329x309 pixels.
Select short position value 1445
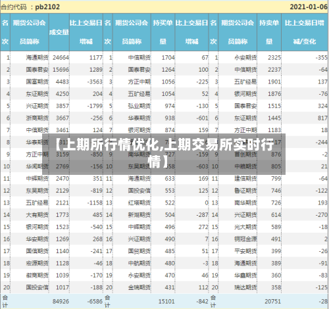pyautogui.click(x=274, y=118)
